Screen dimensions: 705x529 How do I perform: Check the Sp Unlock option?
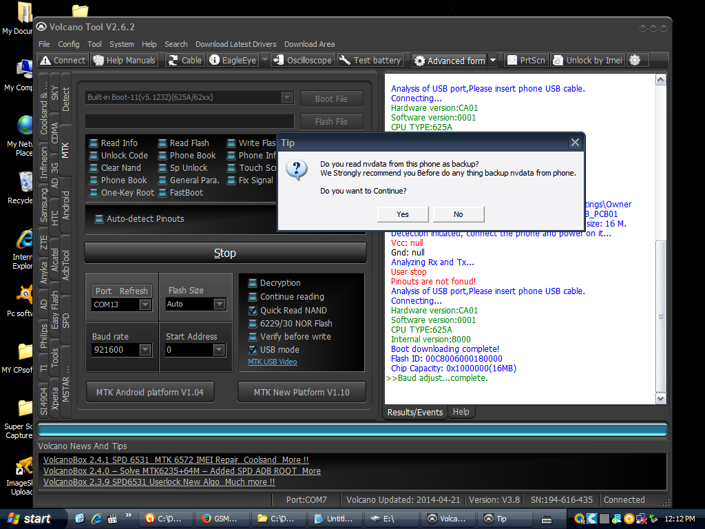tap(162, 168)
